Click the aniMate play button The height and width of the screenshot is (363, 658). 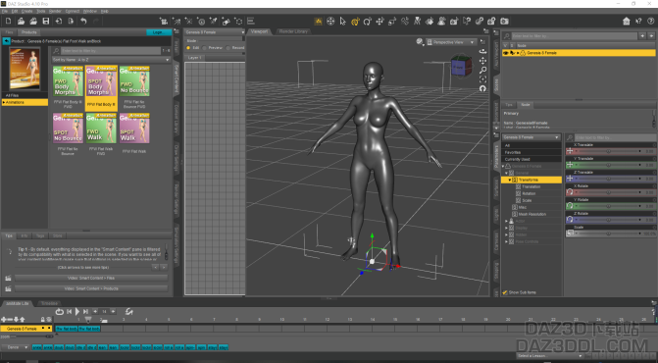coord(77,311)
